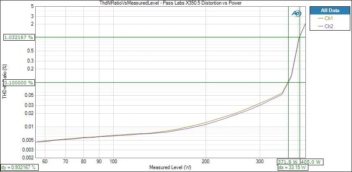
Task: Click the Ch1 line color marker in legend
Action: click(322, 18)
